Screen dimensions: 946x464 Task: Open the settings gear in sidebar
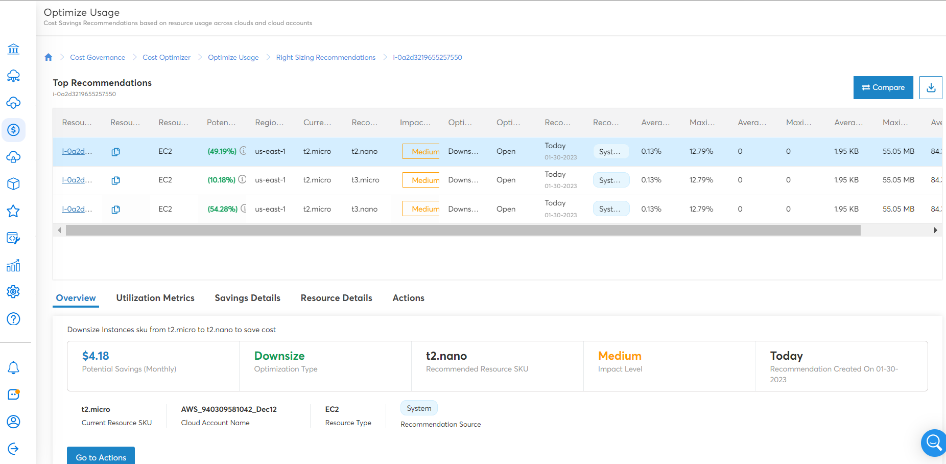pyautogui.click(x=14, y=292)
